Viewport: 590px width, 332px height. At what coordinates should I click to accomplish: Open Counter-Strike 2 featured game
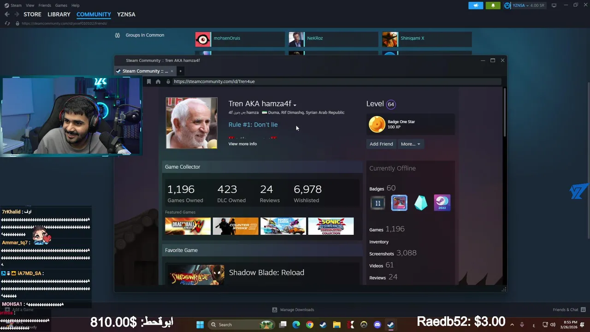click(x=236, y=226)
